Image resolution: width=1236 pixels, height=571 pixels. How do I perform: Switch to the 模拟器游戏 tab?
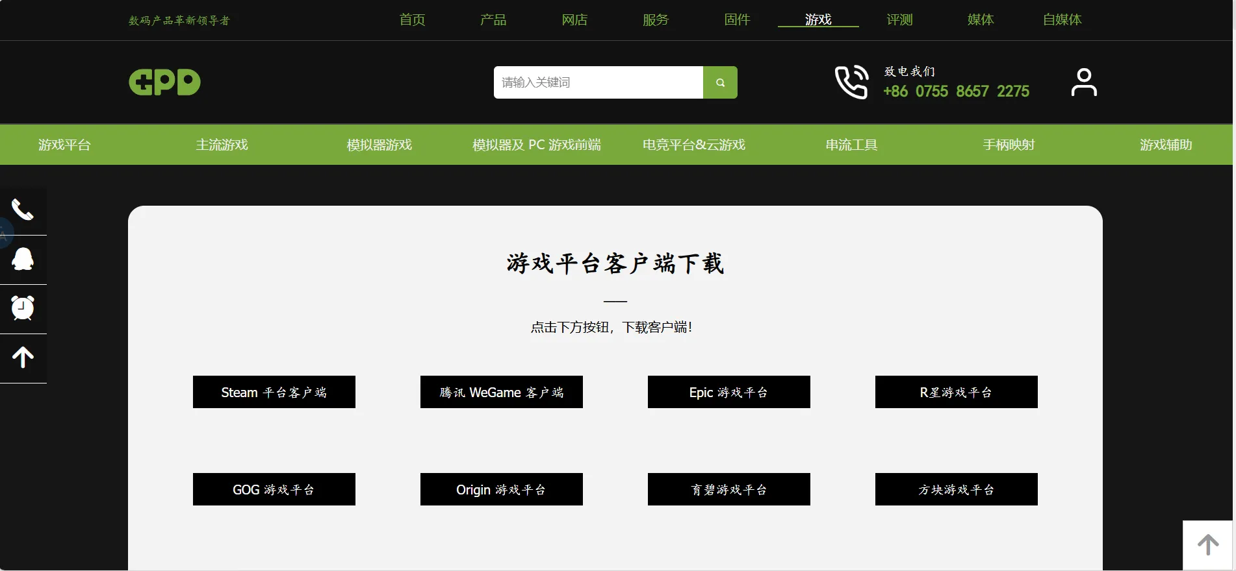tap(379, 145)
